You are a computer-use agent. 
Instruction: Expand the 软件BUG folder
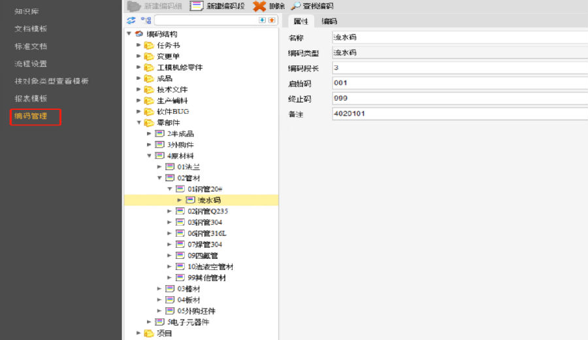pyautogui.click(x=139, y=111)
